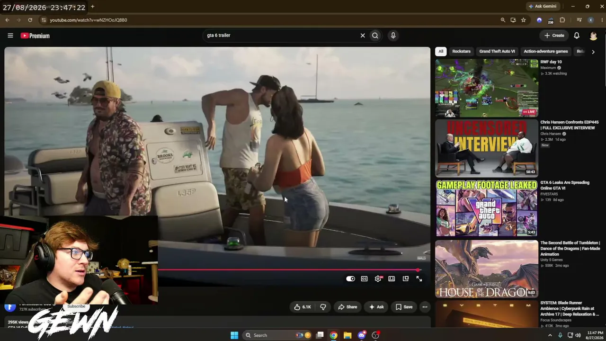The width and height of the screenshot is (606, 341).
Task: Open the extension showing 230 badge
Action: pyautogui.click(x=550, y=20)
